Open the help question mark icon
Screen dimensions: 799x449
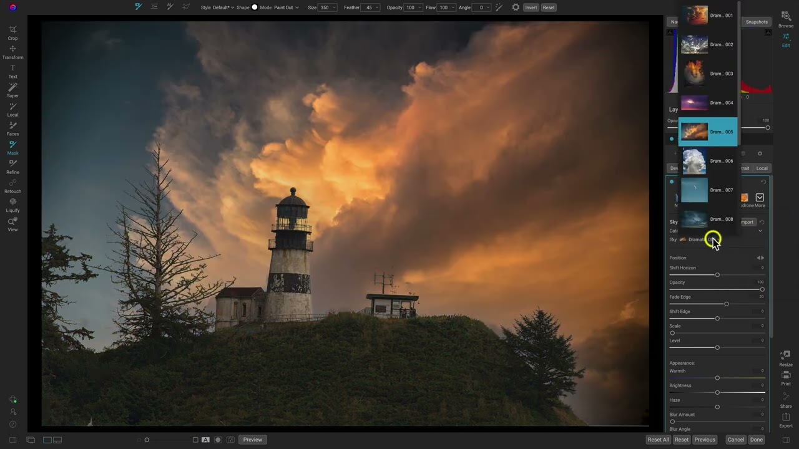pos(12,425)
